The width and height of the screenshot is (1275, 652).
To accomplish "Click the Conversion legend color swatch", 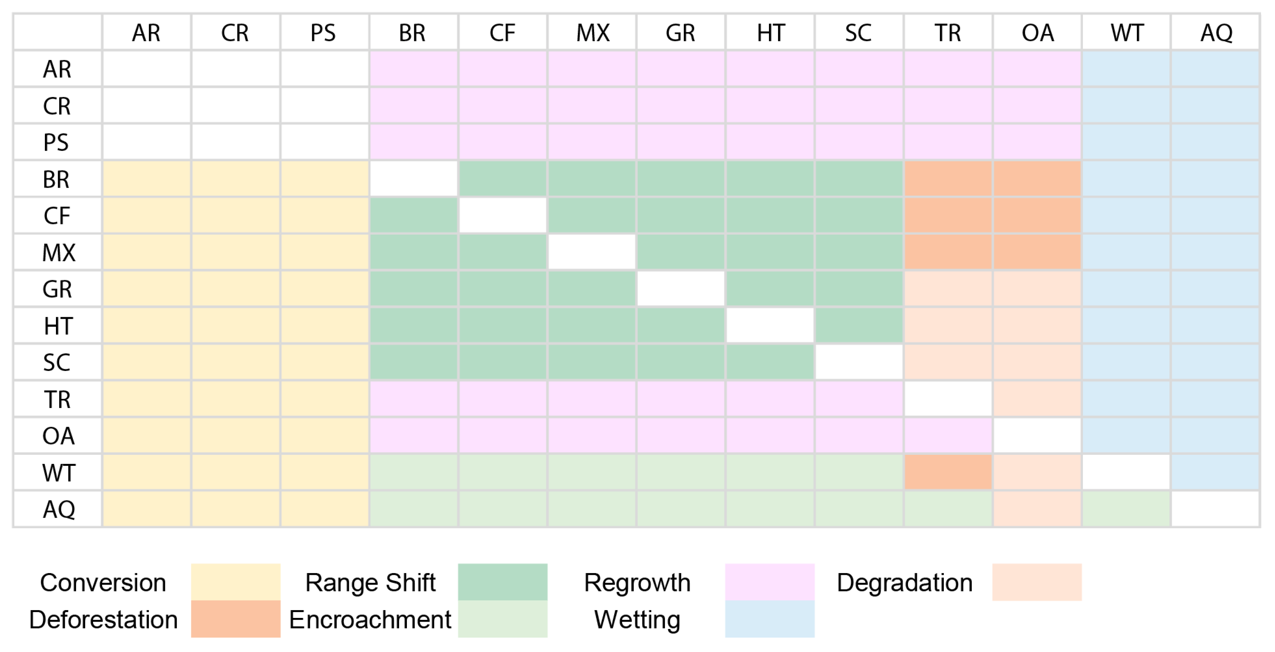I will [x=236, y=582].
